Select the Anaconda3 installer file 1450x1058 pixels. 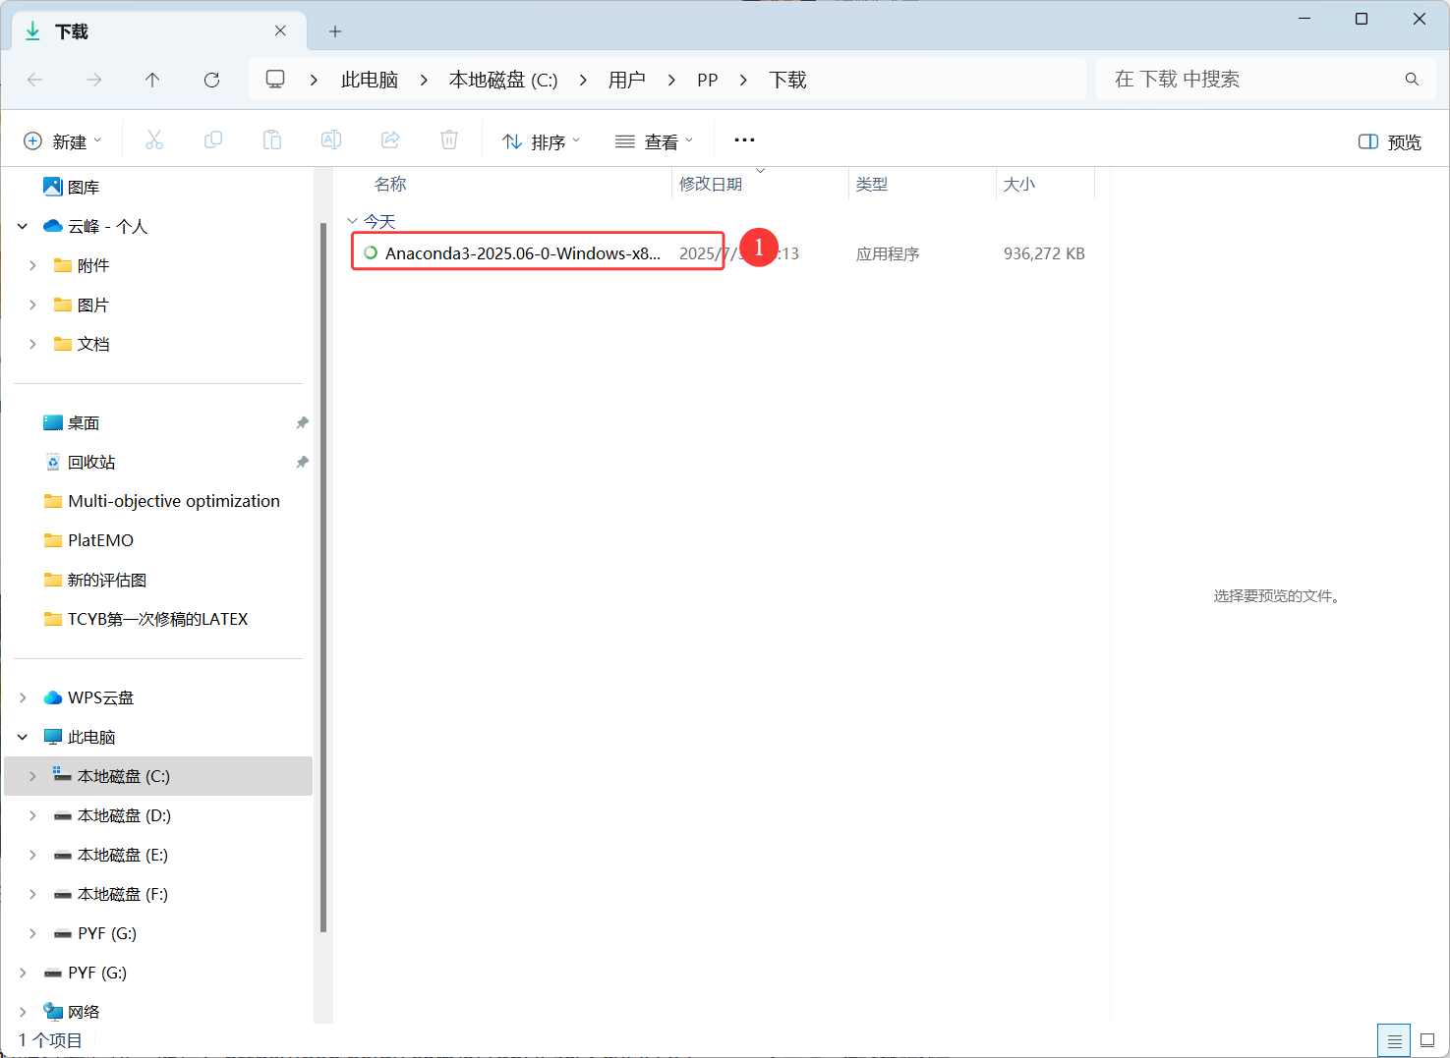pyautogui.click(x=521, y=252)
